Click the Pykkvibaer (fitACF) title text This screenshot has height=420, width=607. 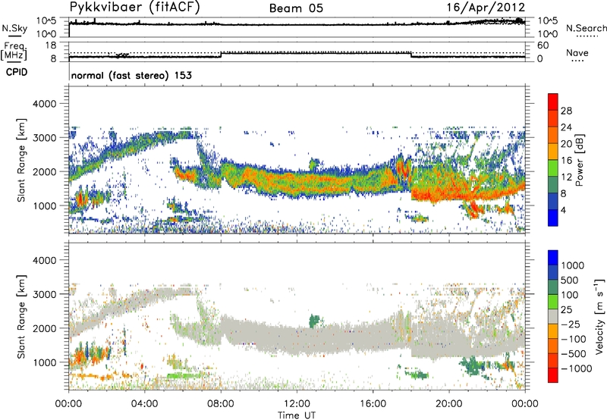(x=134, y=8)
